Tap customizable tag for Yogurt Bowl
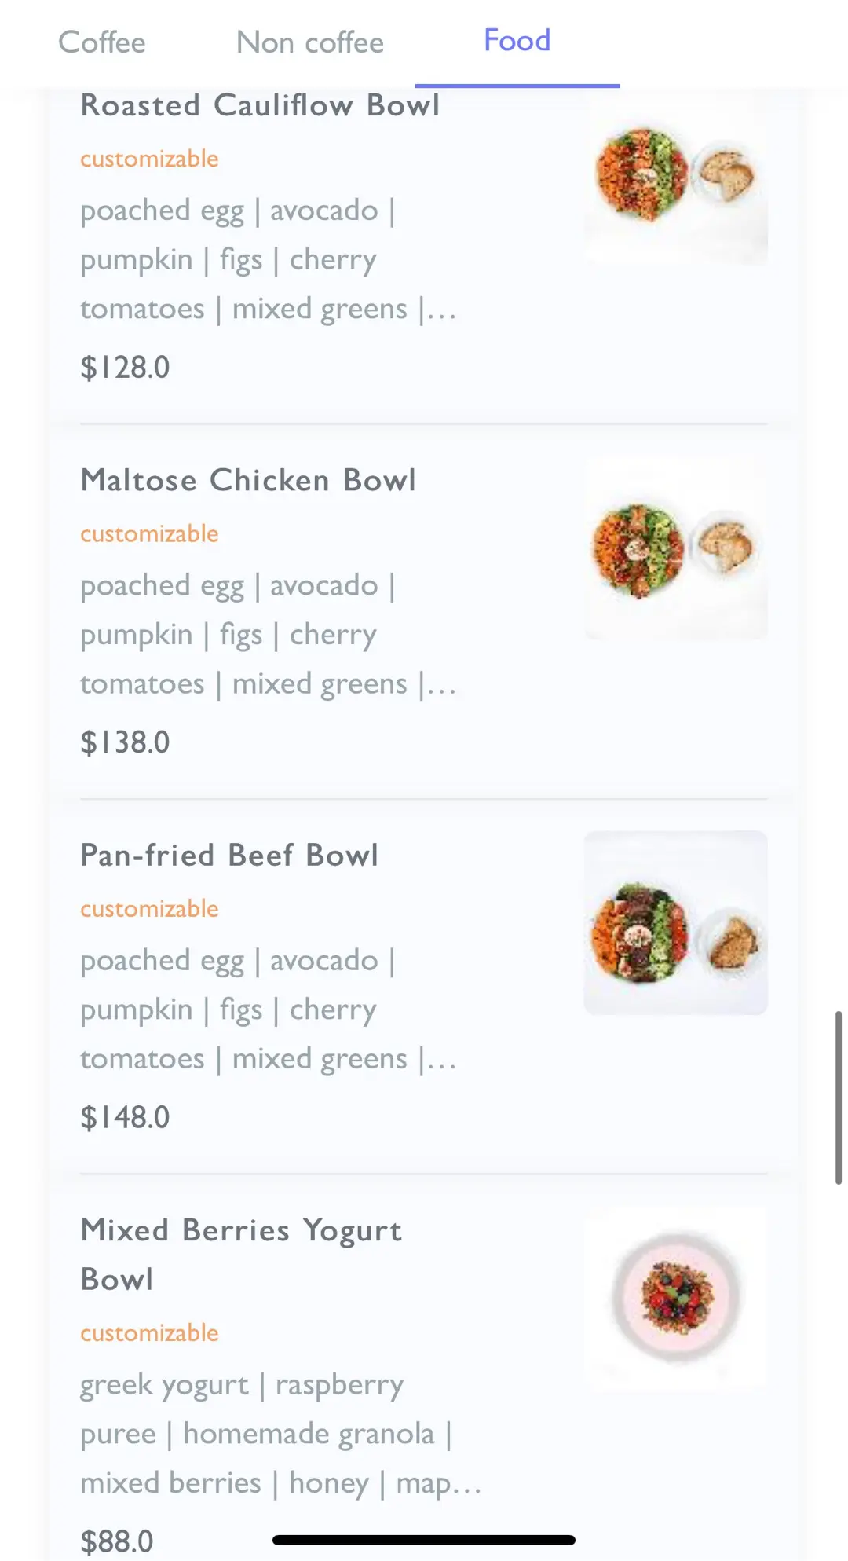 click(149, 1333)
